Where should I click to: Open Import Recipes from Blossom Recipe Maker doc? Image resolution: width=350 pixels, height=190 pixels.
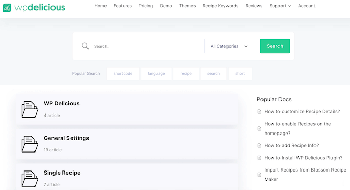pyautogui.click(x=305, y=175)
